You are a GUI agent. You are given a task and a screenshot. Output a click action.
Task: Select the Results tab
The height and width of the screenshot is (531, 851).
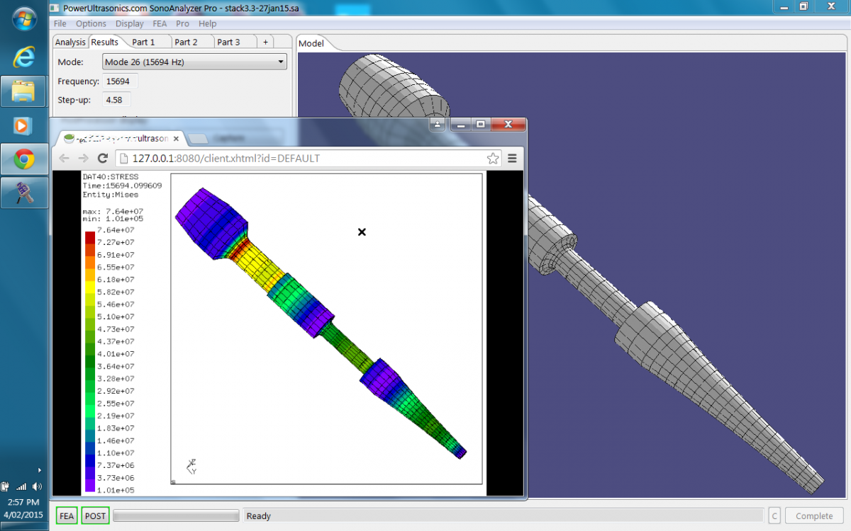tap(105, 42)
